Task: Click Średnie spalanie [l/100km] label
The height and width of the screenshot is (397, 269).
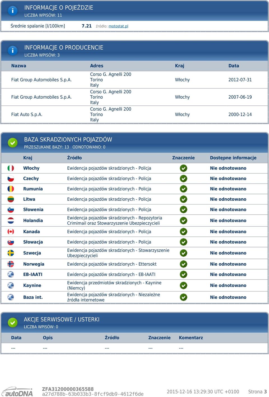Action: [x=38, y=26]
